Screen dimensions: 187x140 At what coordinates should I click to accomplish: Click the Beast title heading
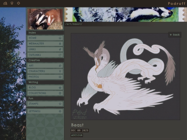pos(78,125)
